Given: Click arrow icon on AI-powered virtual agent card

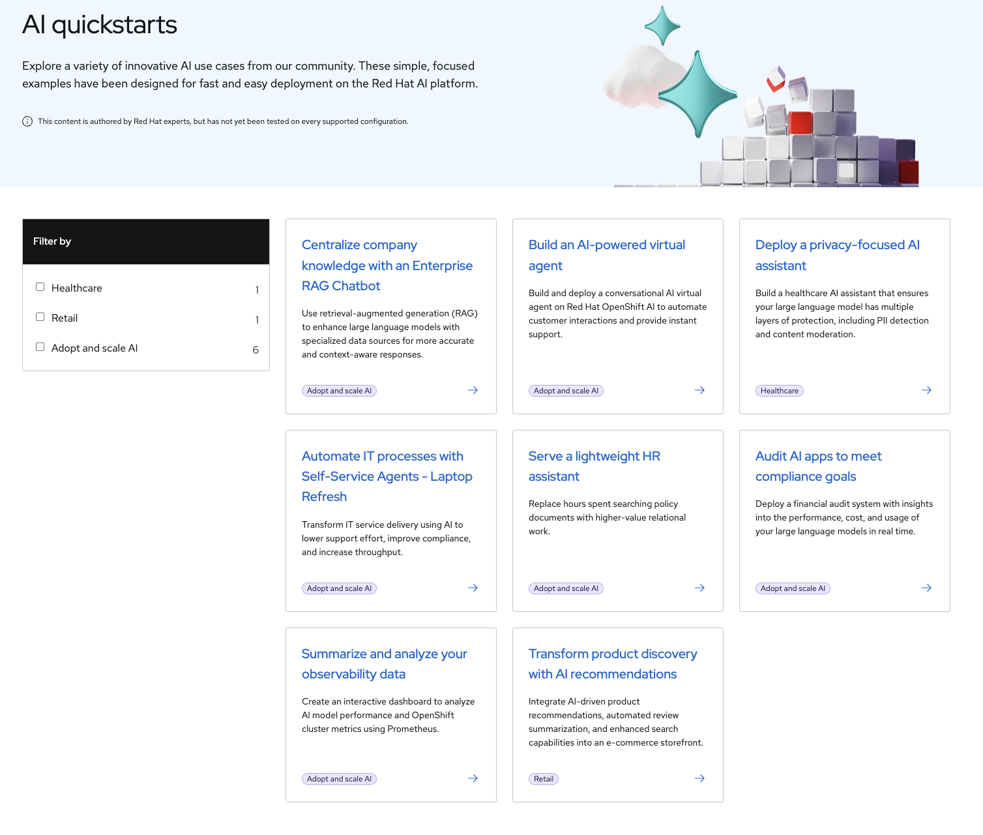Looking at the screenshot, I should (699, 390).
